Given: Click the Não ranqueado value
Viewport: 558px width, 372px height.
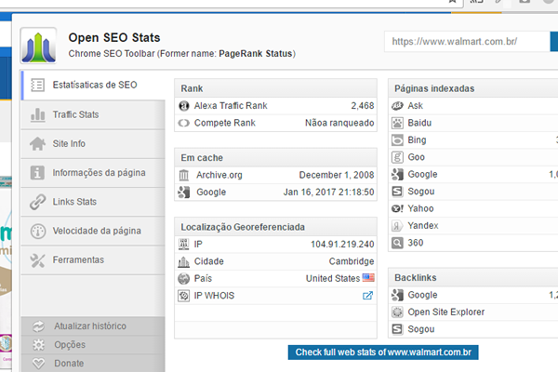Looking at the screenshot, I should click(339, 123).
